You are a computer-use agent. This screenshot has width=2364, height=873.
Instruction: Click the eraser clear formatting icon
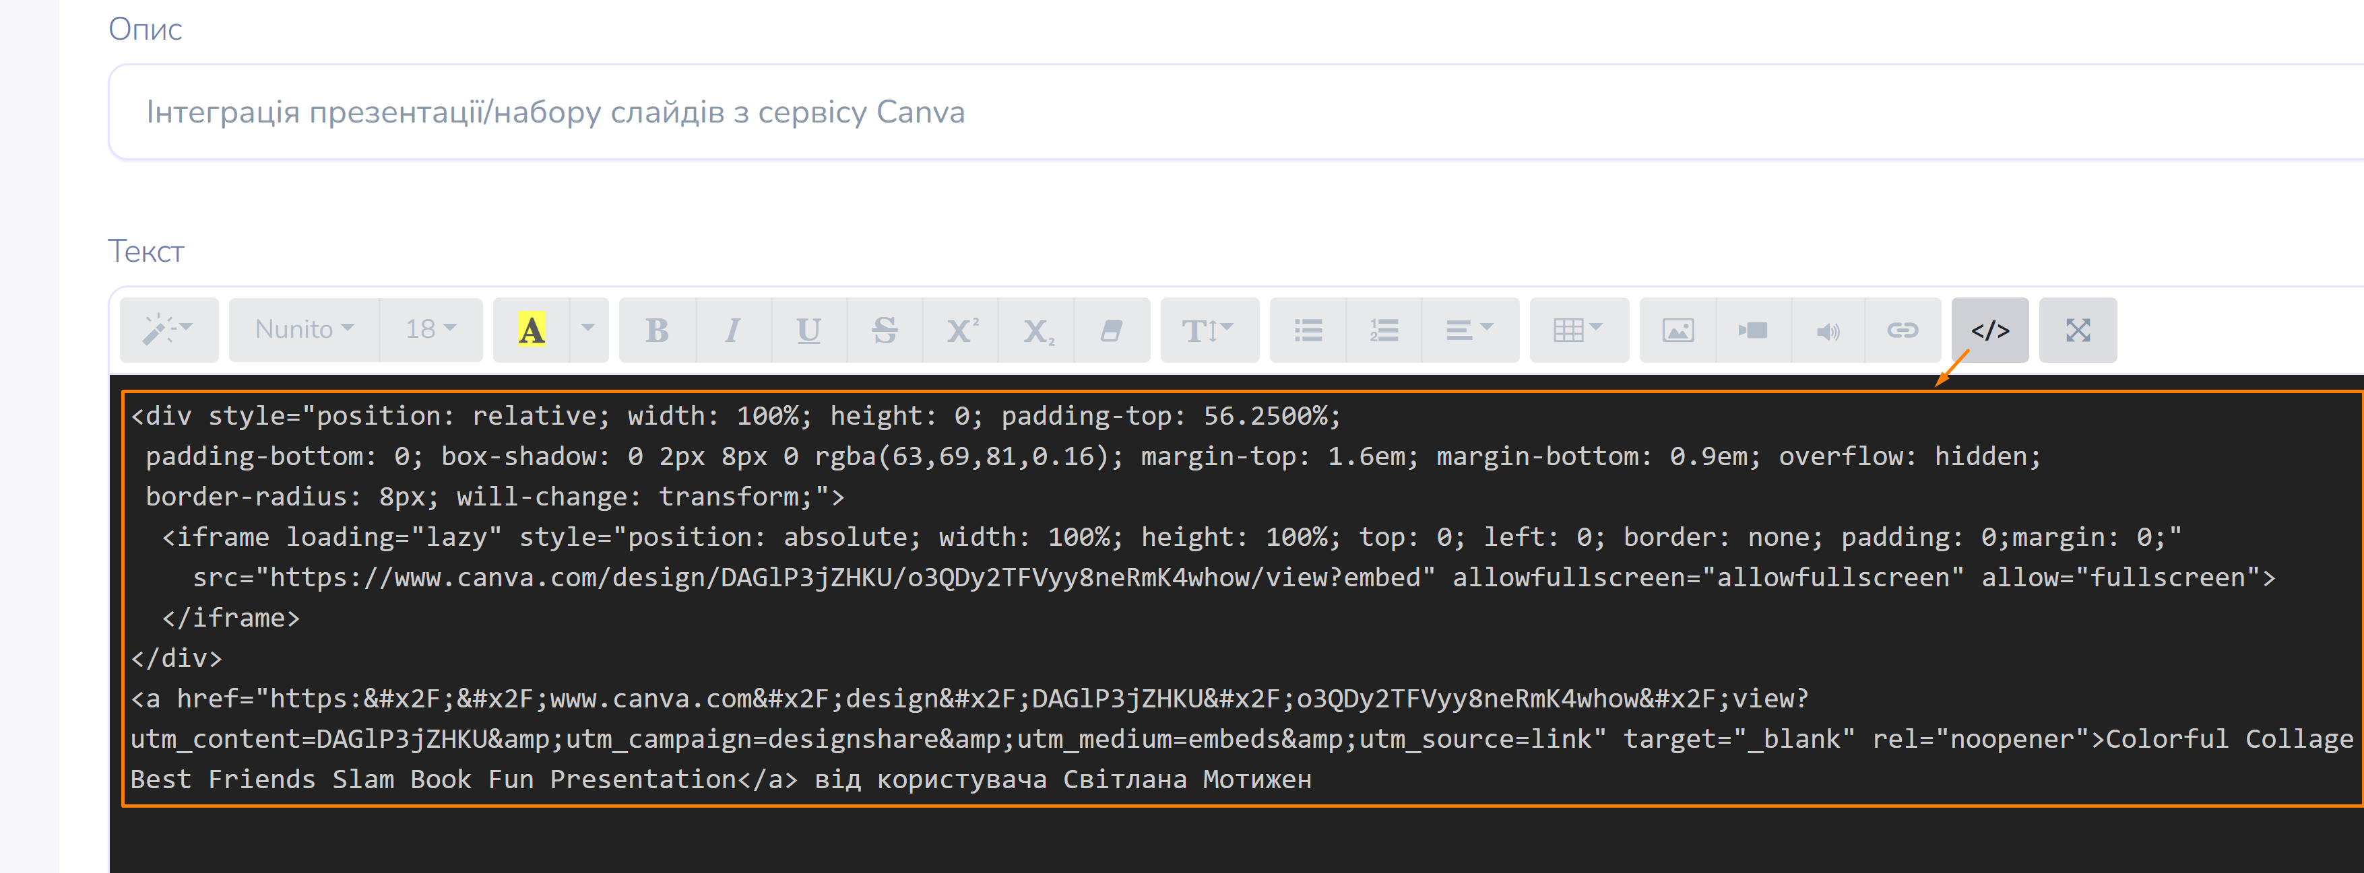1112,330
